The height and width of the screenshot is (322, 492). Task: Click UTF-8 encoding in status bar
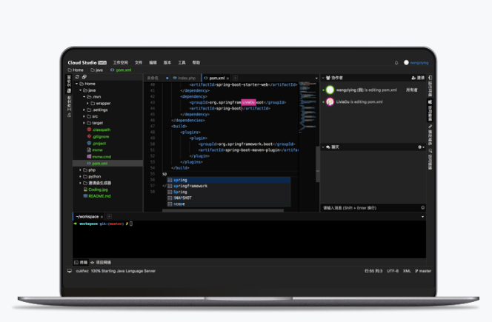tap(393, 271)
